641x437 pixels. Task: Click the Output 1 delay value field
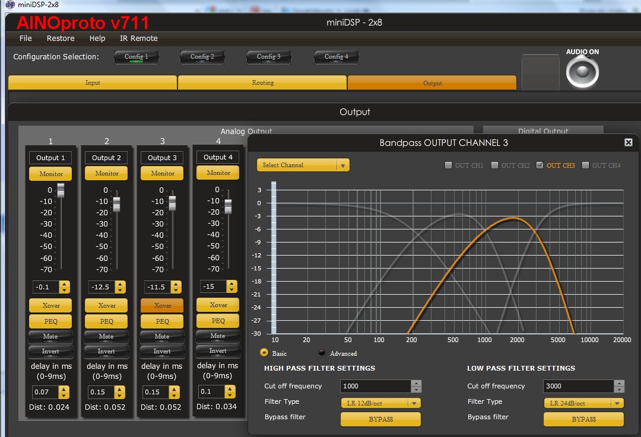[x=45, y=392]
